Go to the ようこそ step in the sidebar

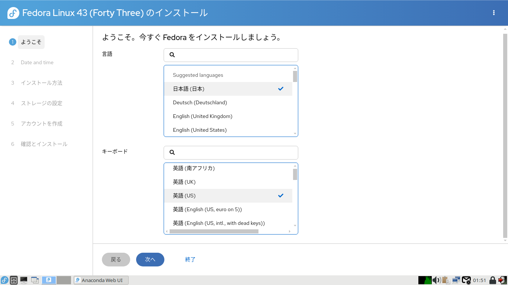click(x=31, y=42)
